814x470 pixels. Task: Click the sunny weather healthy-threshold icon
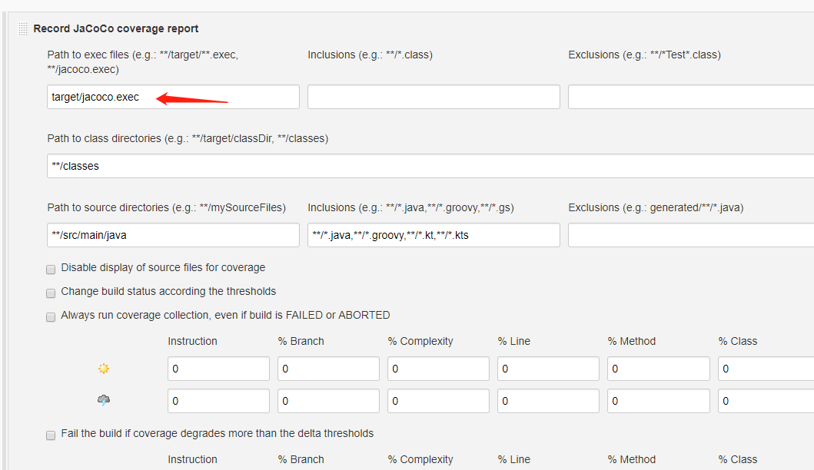102,369
